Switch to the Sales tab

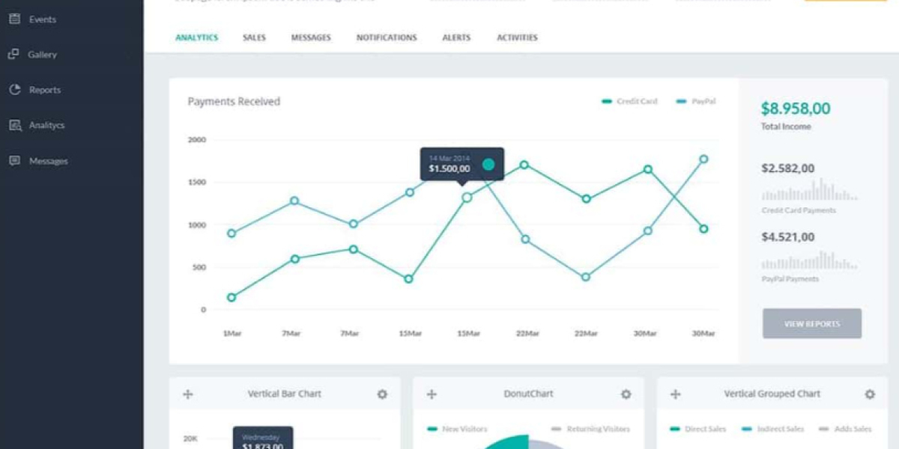(x=254, y=37)
